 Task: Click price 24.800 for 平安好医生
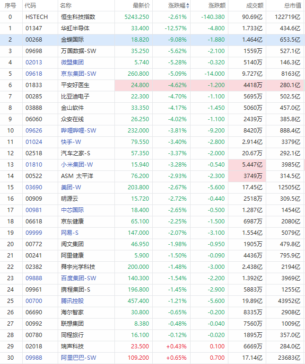140,85
